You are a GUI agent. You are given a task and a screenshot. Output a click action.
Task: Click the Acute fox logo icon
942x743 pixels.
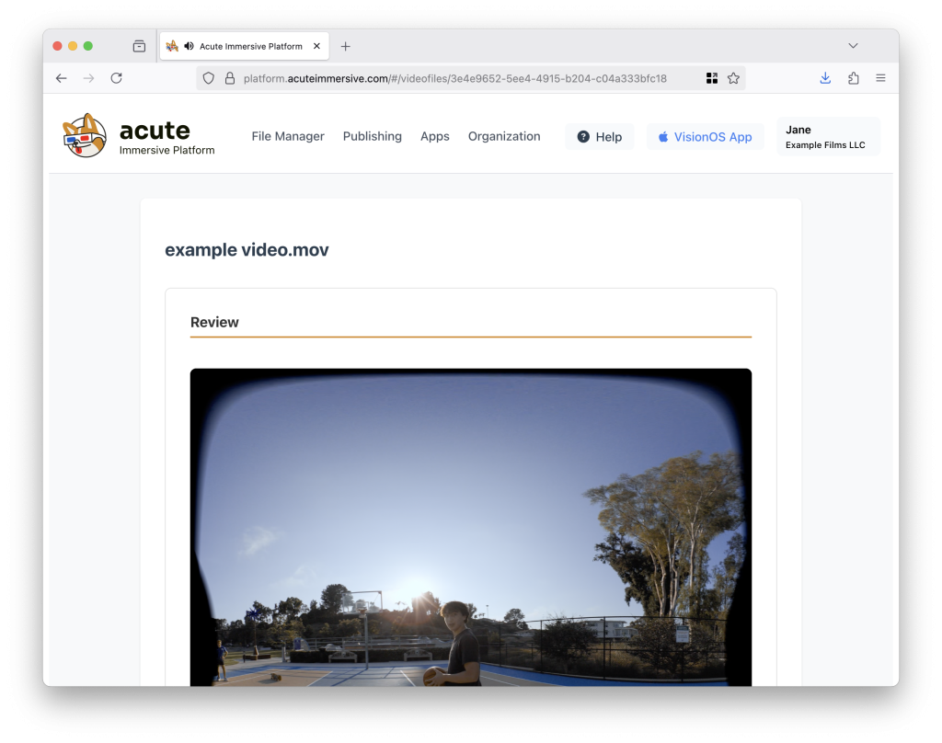[85, 136]
